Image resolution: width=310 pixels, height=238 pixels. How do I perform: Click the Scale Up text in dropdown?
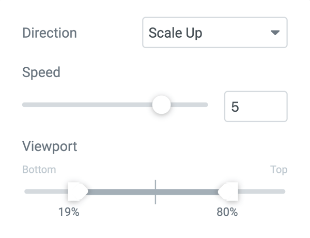[176, 33]
